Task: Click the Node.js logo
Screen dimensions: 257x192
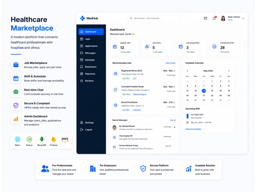Action: pos(29,139)
